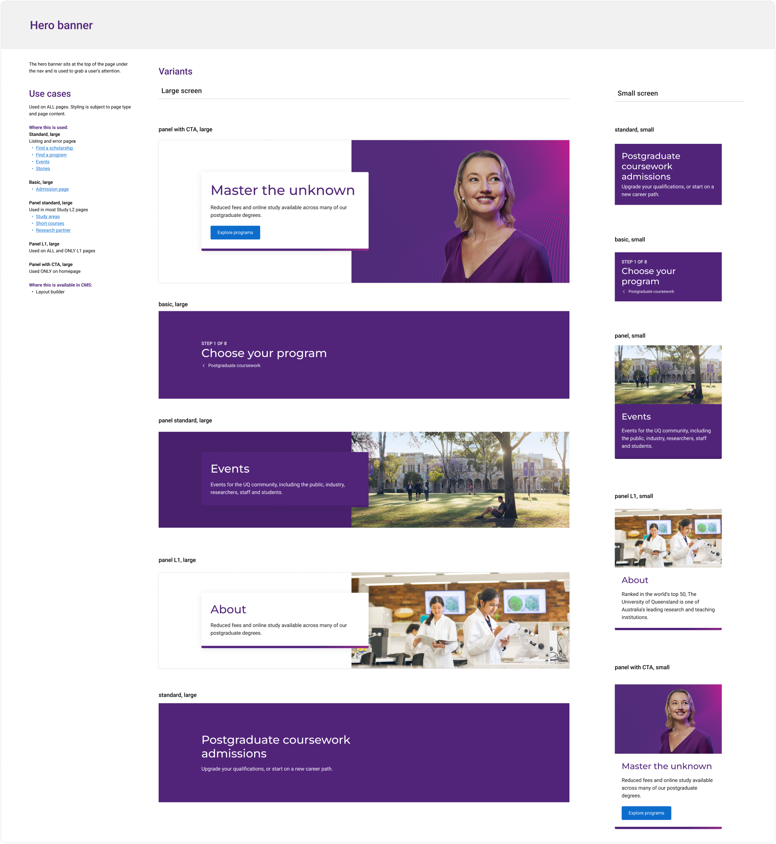Go to the Admission page link

(52, 189)
